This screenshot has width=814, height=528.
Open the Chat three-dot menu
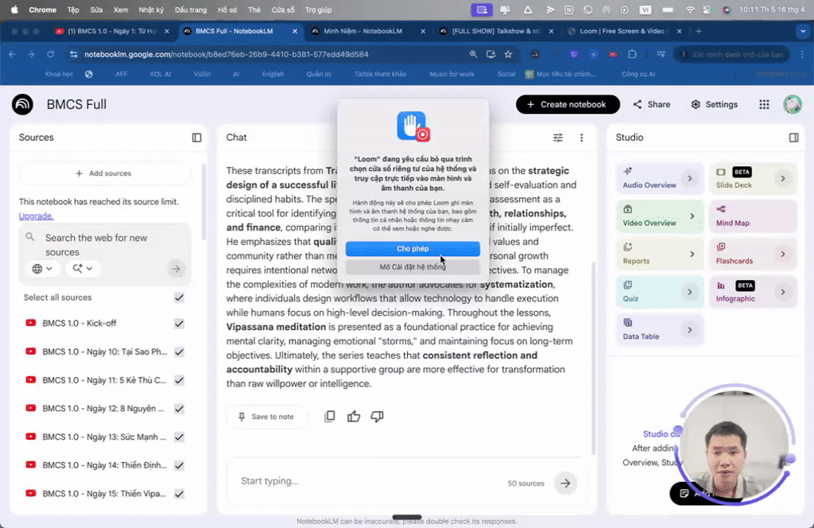click(x=581, y=138)
